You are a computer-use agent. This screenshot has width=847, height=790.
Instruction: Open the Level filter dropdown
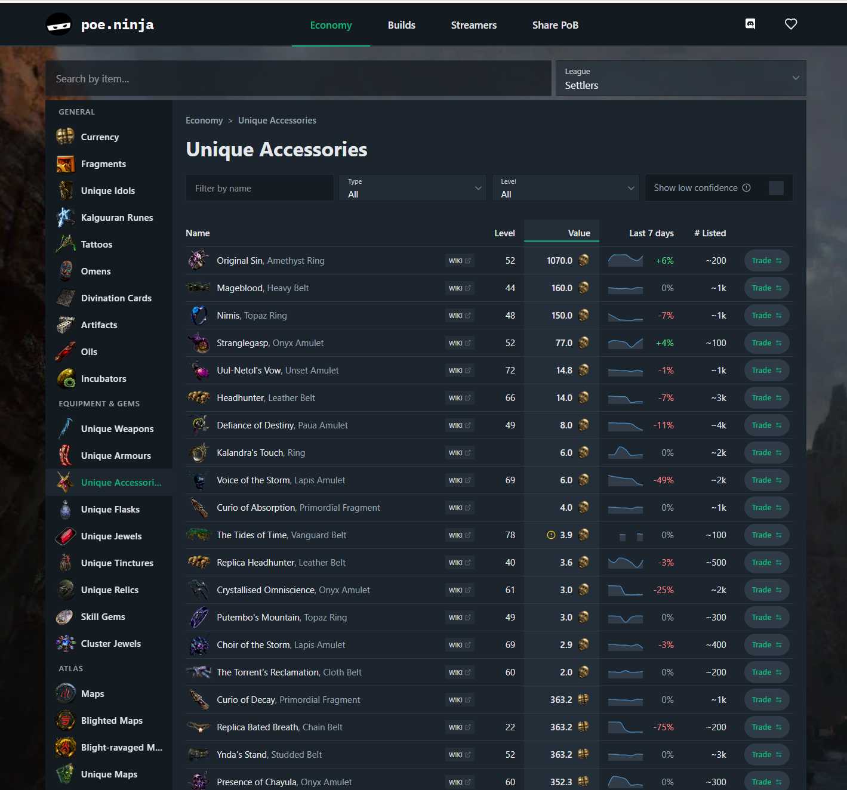[565, 188]
